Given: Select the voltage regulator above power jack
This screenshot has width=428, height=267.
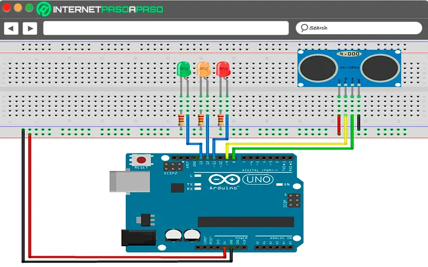Looking at the screenshot, I should point(146,220).
